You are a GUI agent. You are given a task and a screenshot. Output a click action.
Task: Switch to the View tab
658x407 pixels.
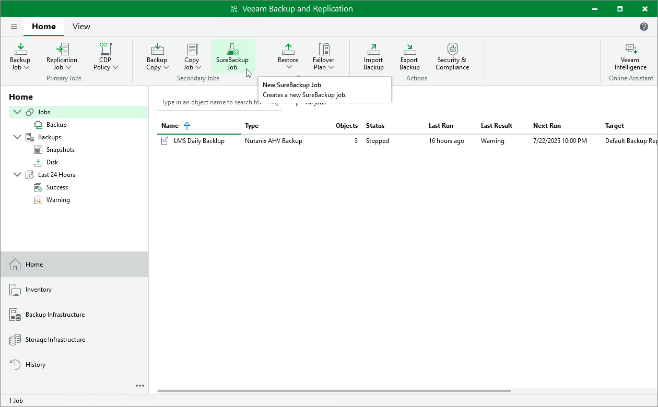tap(81, 26)
